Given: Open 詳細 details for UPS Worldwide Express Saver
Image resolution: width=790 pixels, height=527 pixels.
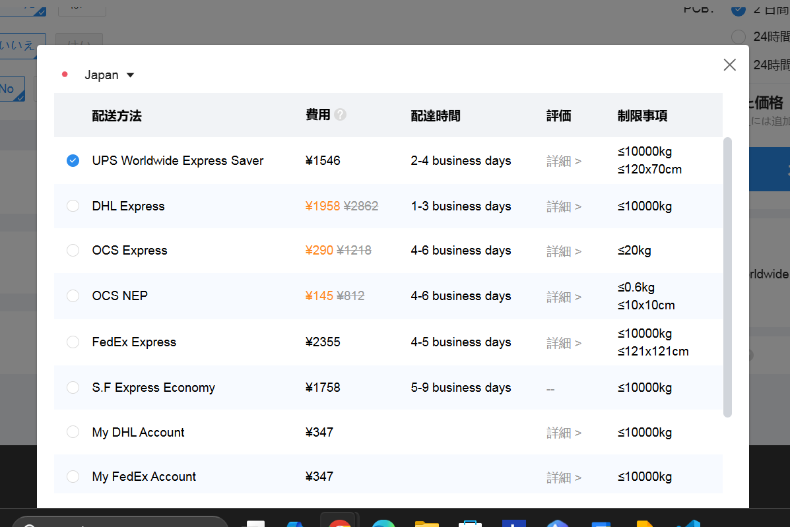Looking at the screenshot, I should (564, 161).
